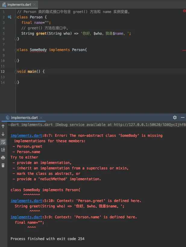Open run panel settings gear
Screen dimensions: 186x247
click(x=175, y=117)
